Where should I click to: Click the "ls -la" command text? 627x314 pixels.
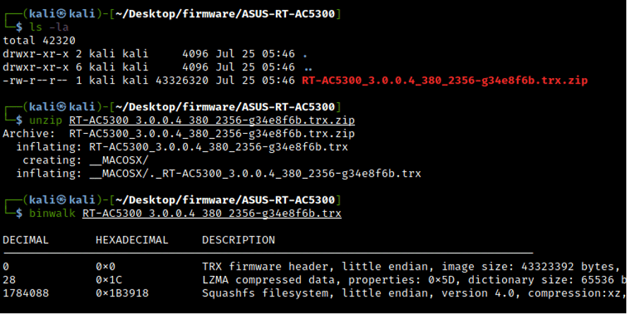coord(47,27)
